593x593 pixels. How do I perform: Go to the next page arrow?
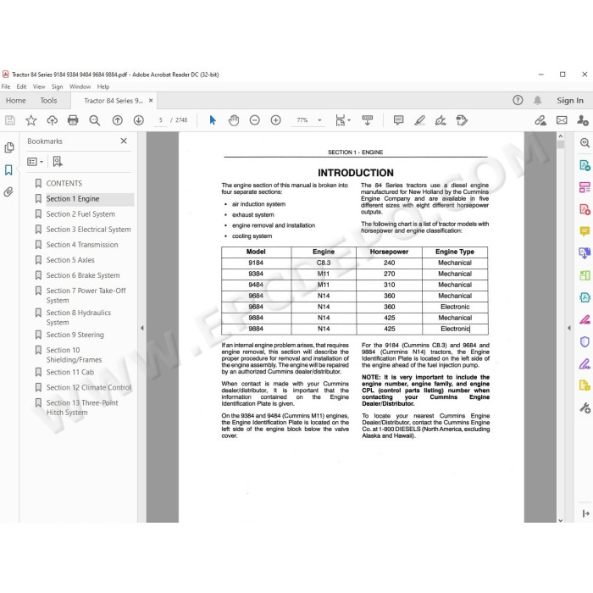(x=138, y=120)
